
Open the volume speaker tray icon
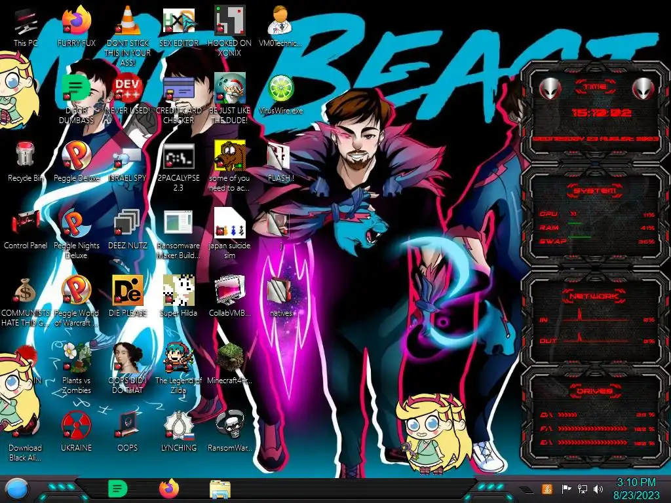(598, 489)
